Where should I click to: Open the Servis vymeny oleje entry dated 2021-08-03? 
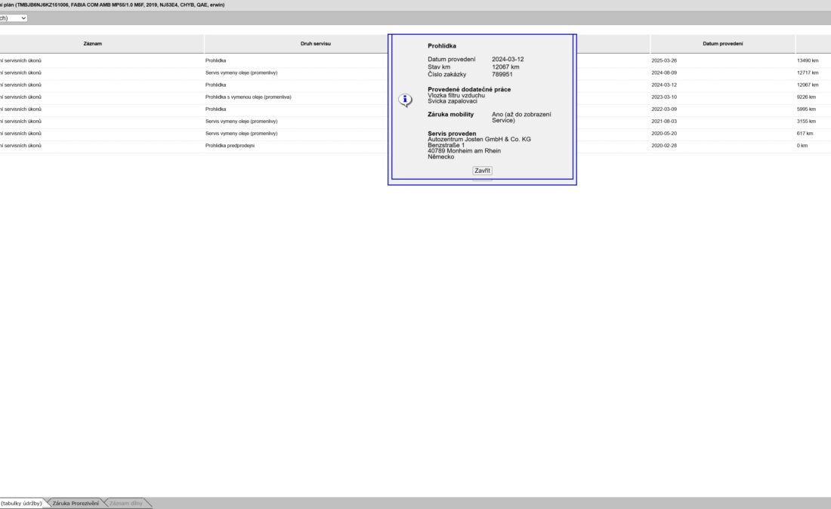(241, 122)
